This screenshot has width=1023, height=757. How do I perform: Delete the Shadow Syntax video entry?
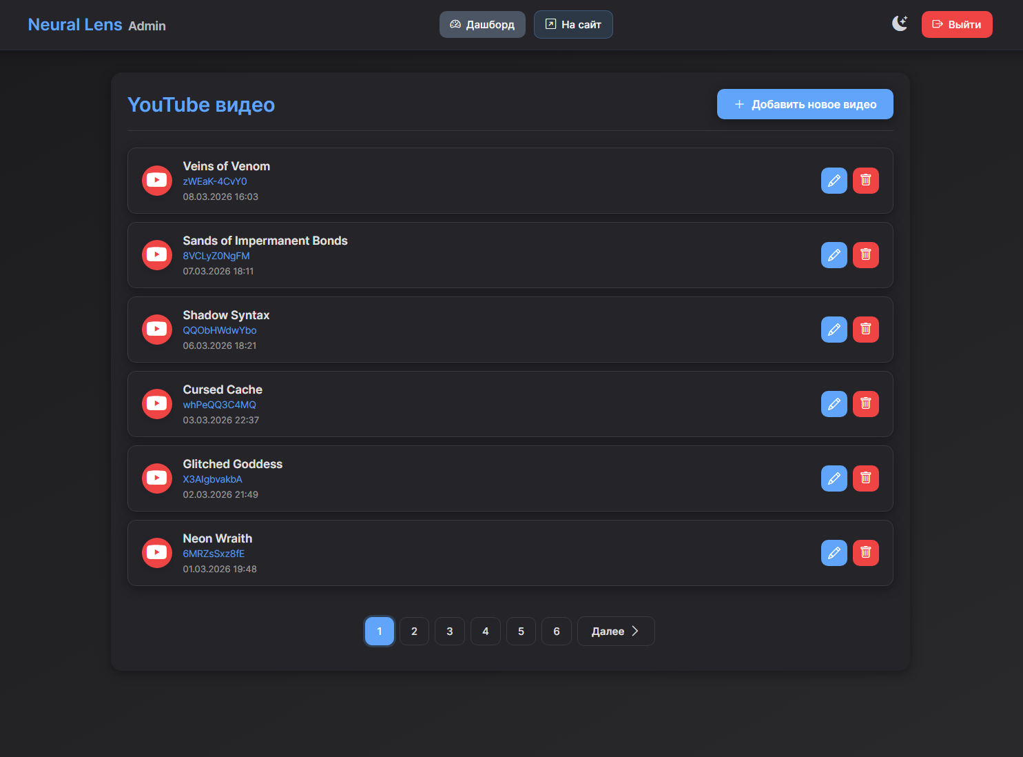point(865,330)
